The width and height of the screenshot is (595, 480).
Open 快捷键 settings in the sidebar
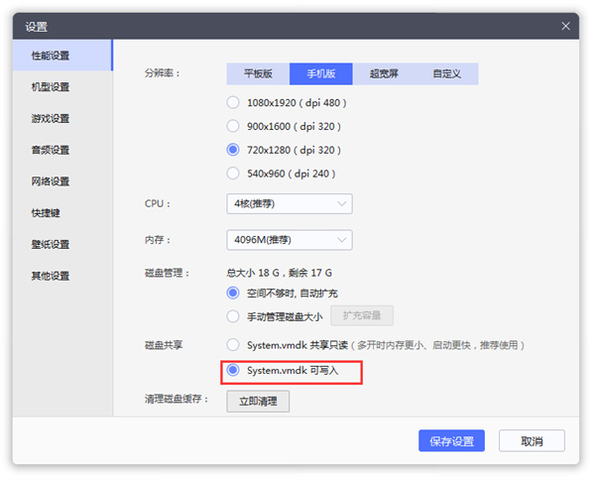point(46,213)
